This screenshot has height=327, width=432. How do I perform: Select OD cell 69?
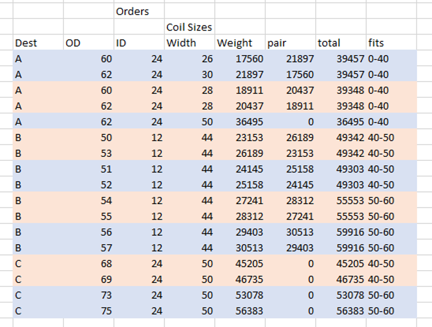[89, 279]
